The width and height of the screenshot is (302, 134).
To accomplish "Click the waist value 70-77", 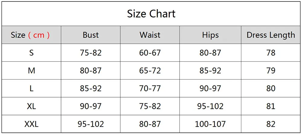I will 150,88.
